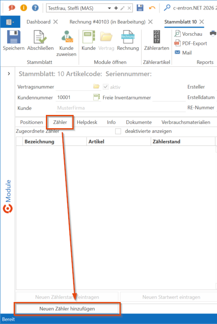Click the Vertragsnummer input field

[x=74, y=87]
